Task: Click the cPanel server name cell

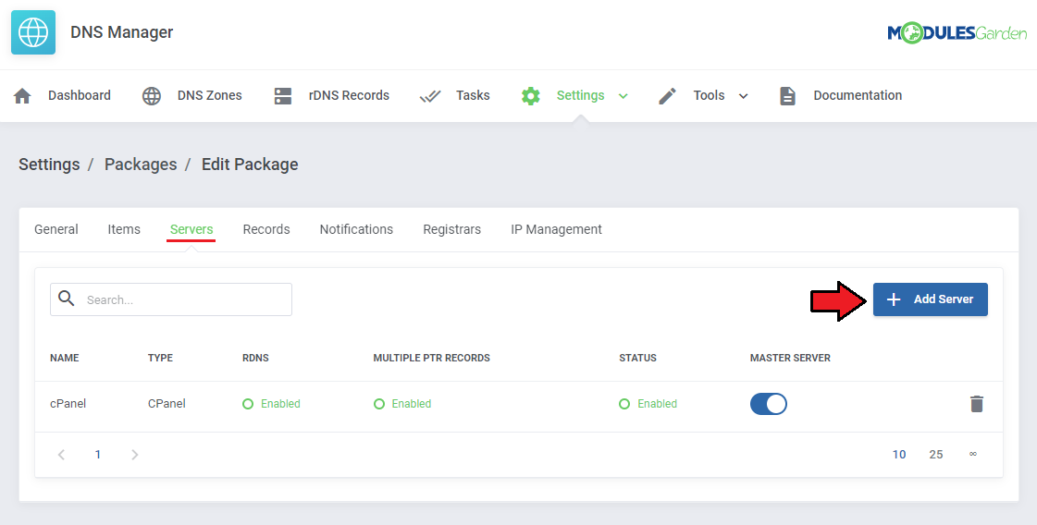Action: pyautogui.click(x=68, y=403)
